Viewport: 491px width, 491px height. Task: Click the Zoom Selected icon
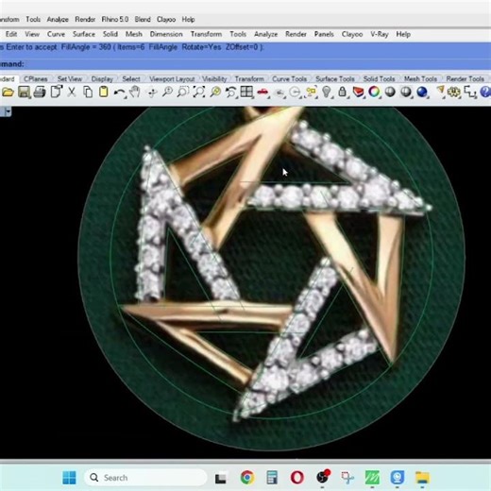click(x=215, y=92)
